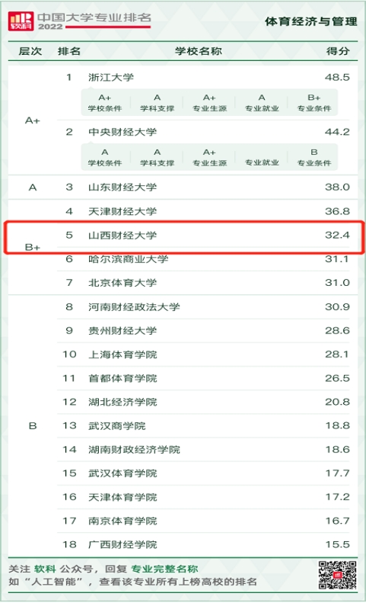Screen dimensions: 366x603
Task: Select the 浙江大学 ranking row
Action: pos(208,77)
